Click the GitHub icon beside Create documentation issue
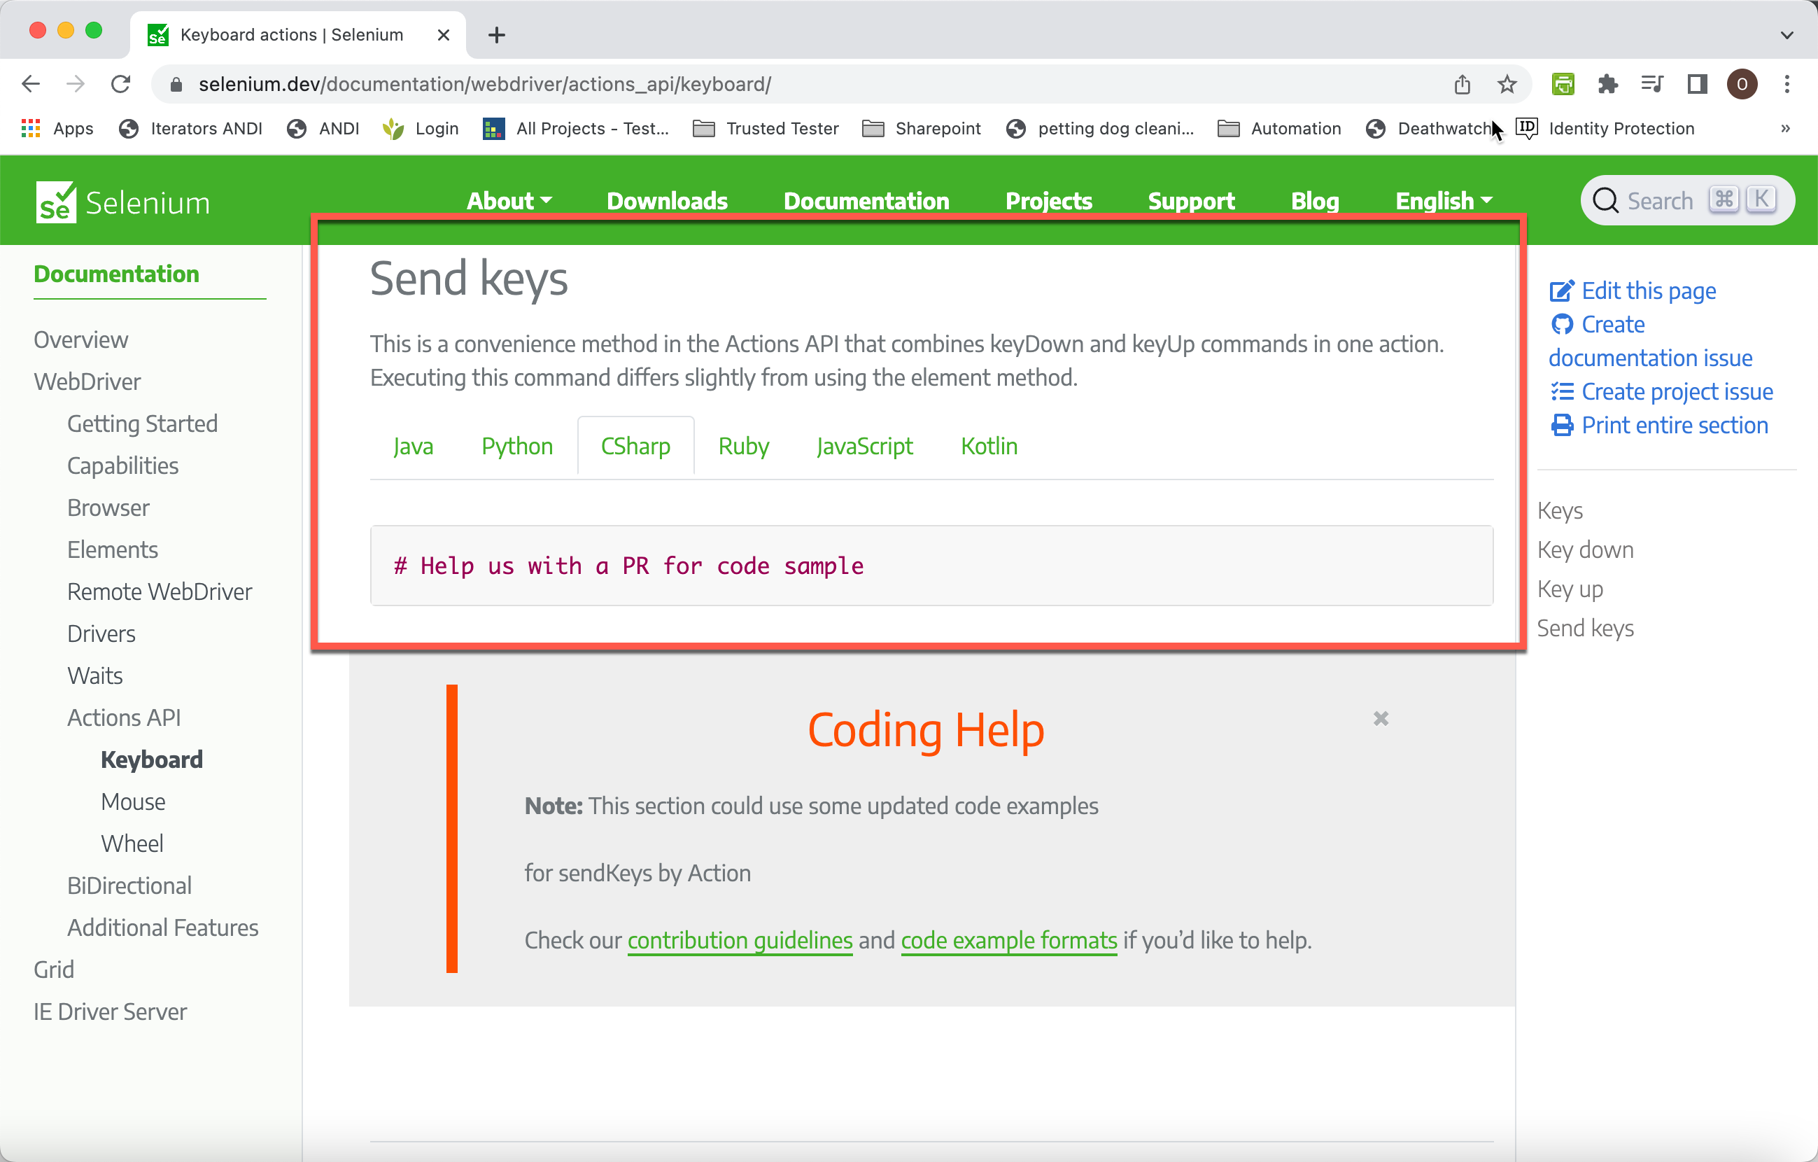The image size is (1818, 1162). [x=1563, y=324]
